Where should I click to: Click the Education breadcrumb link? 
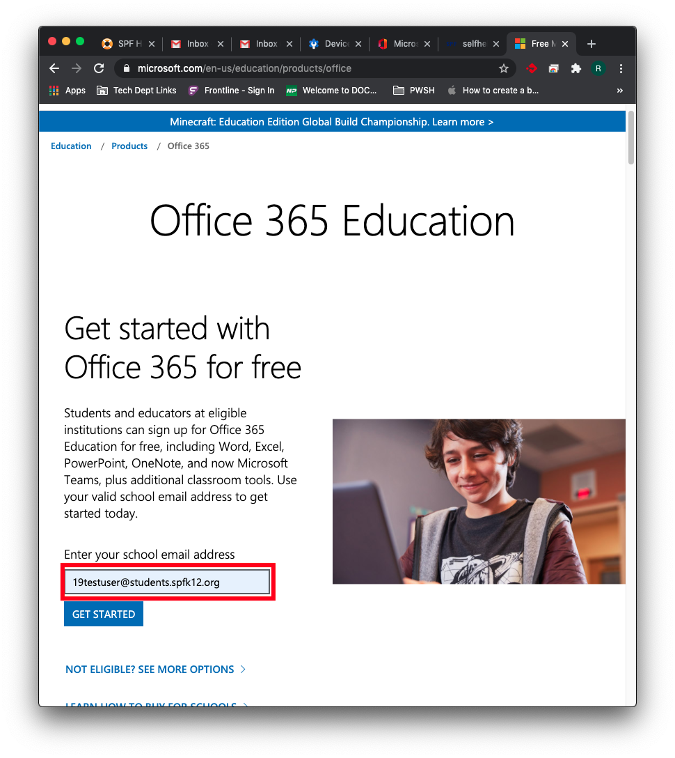[x=71, y=146]
